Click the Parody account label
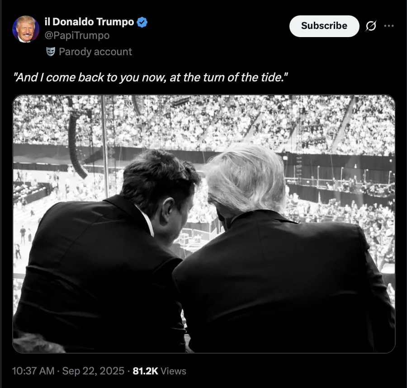The height and width of the screenshot is (388, 407). 95,52
